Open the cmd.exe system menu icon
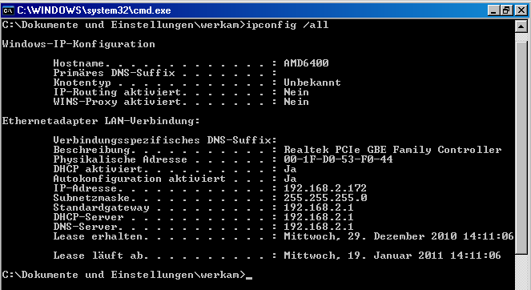The width and height of the screenshot is (531, 290). tap(7, 10)
